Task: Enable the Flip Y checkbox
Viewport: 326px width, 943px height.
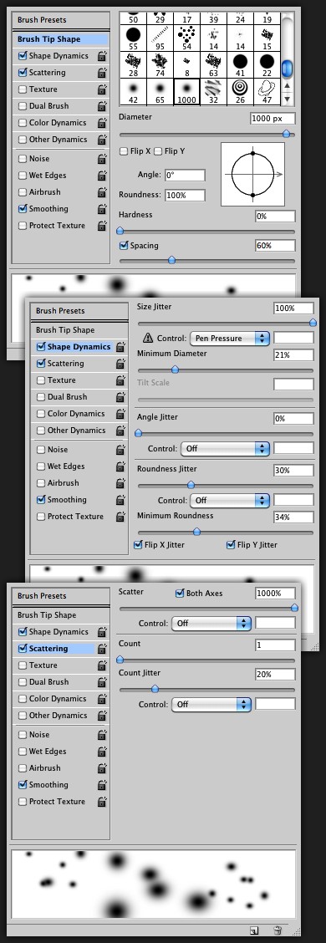Action: pos(158,151)
